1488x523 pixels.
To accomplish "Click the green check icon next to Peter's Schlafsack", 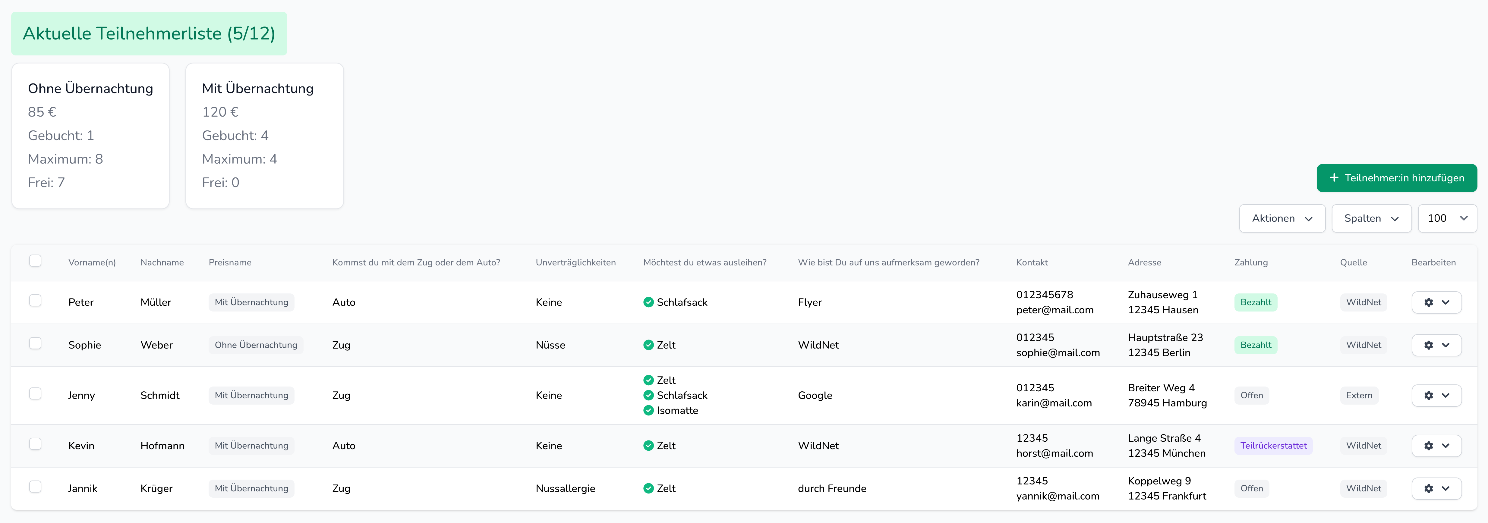I will point(648,302).
